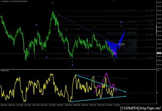
Task: Click the '4 Nov 2014' date on time axis
Action: click(x=28, y=105)
